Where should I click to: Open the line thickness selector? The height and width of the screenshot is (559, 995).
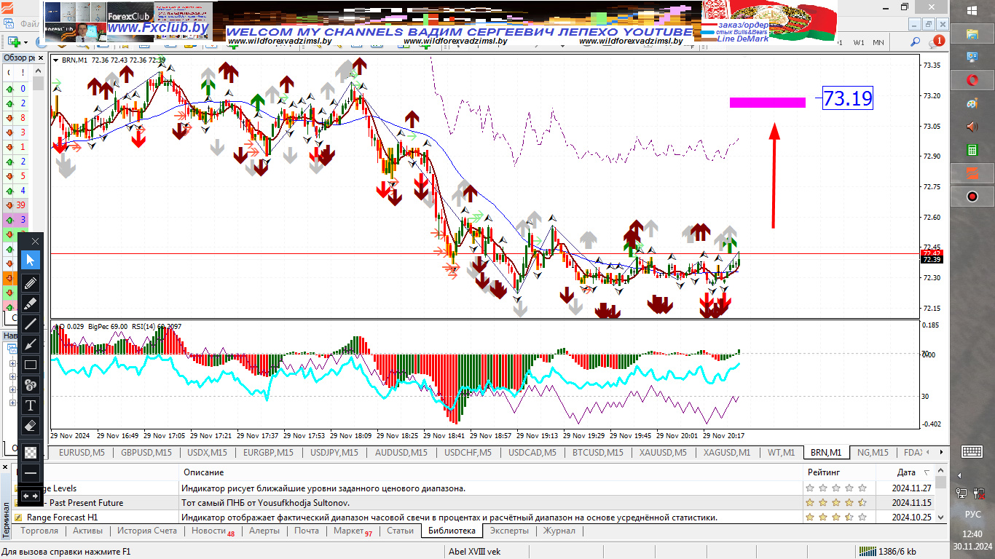pos(31,473)
